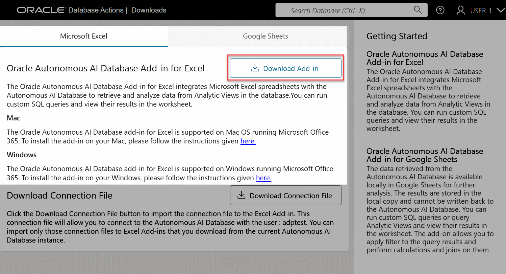506x274 pixels.
Task: Click the download icon inside Download Add-in button
Action: click(x=254, y=68)
